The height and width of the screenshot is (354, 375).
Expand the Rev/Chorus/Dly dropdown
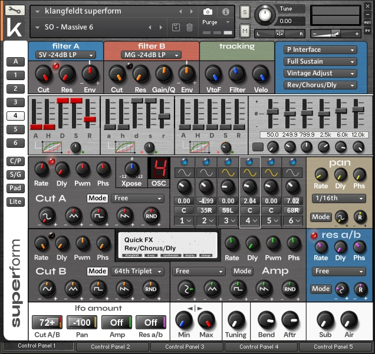click(x=320, y=85)
